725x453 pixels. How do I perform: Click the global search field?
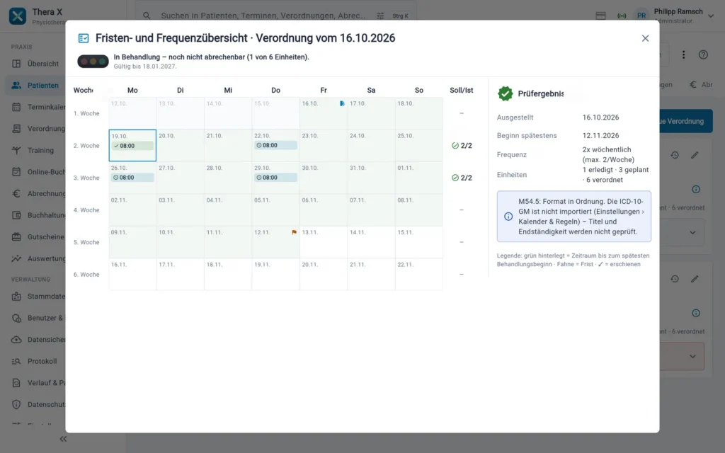[x=275, y=16]
